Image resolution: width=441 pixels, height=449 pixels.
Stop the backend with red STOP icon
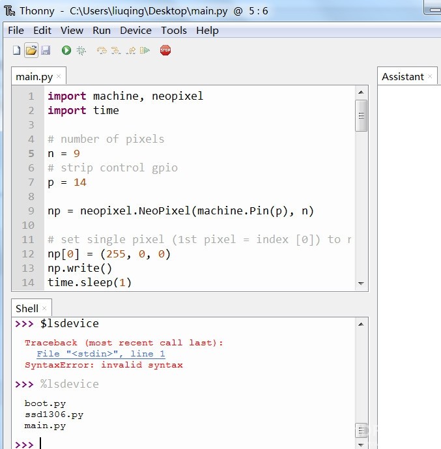(x=165, y=50)
